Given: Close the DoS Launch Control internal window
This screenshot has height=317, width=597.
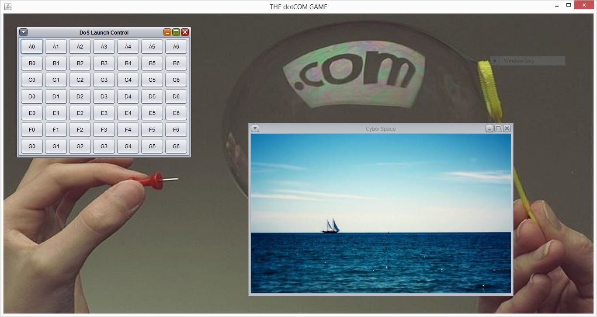Looking at the screenshot, I should [x=185, y=32].
